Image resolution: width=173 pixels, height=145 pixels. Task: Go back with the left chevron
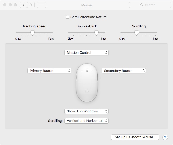pyautogui.click(x=24, y=5)
